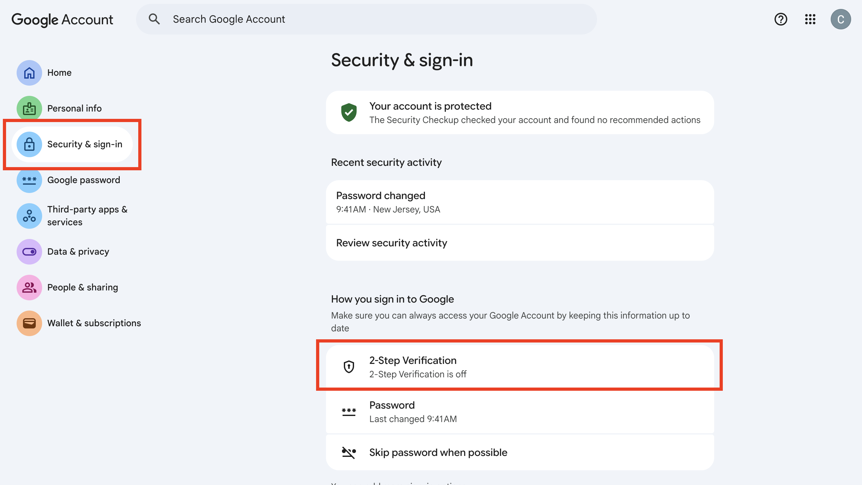Open the Google apps grid launcher
Image resolution: width=862 pixels, height=485 pixels.
point(810,19)
